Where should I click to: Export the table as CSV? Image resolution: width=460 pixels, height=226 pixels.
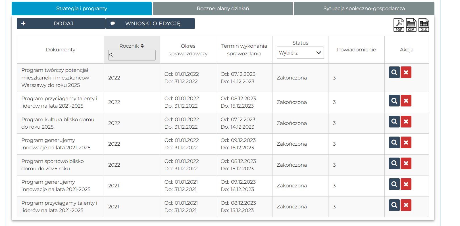point(411,25)
